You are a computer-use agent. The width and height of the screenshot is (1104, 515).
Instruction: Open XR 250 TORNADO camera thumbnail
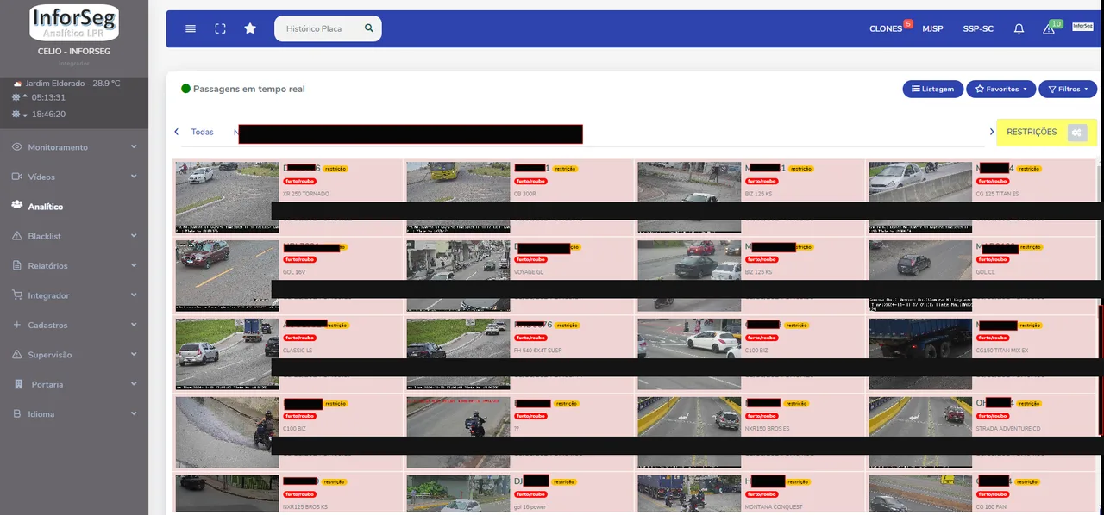[227, 197]
